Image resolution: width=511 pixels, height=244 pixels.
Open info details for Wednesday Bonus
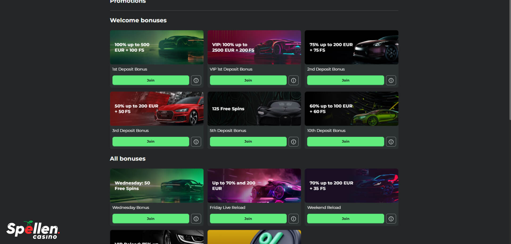[x=196, y=218]
